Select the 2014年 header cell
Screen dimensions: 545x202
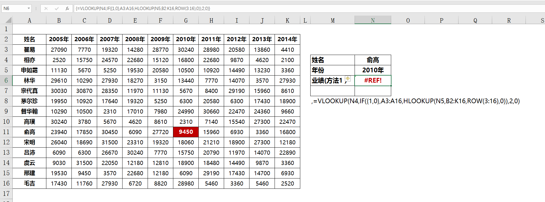[x=287, y=39]
